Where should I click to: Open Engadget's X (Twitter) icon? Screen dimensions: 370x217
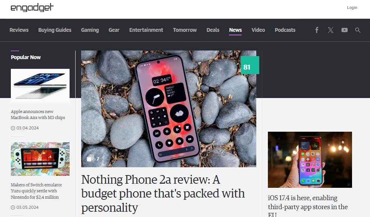331,30
